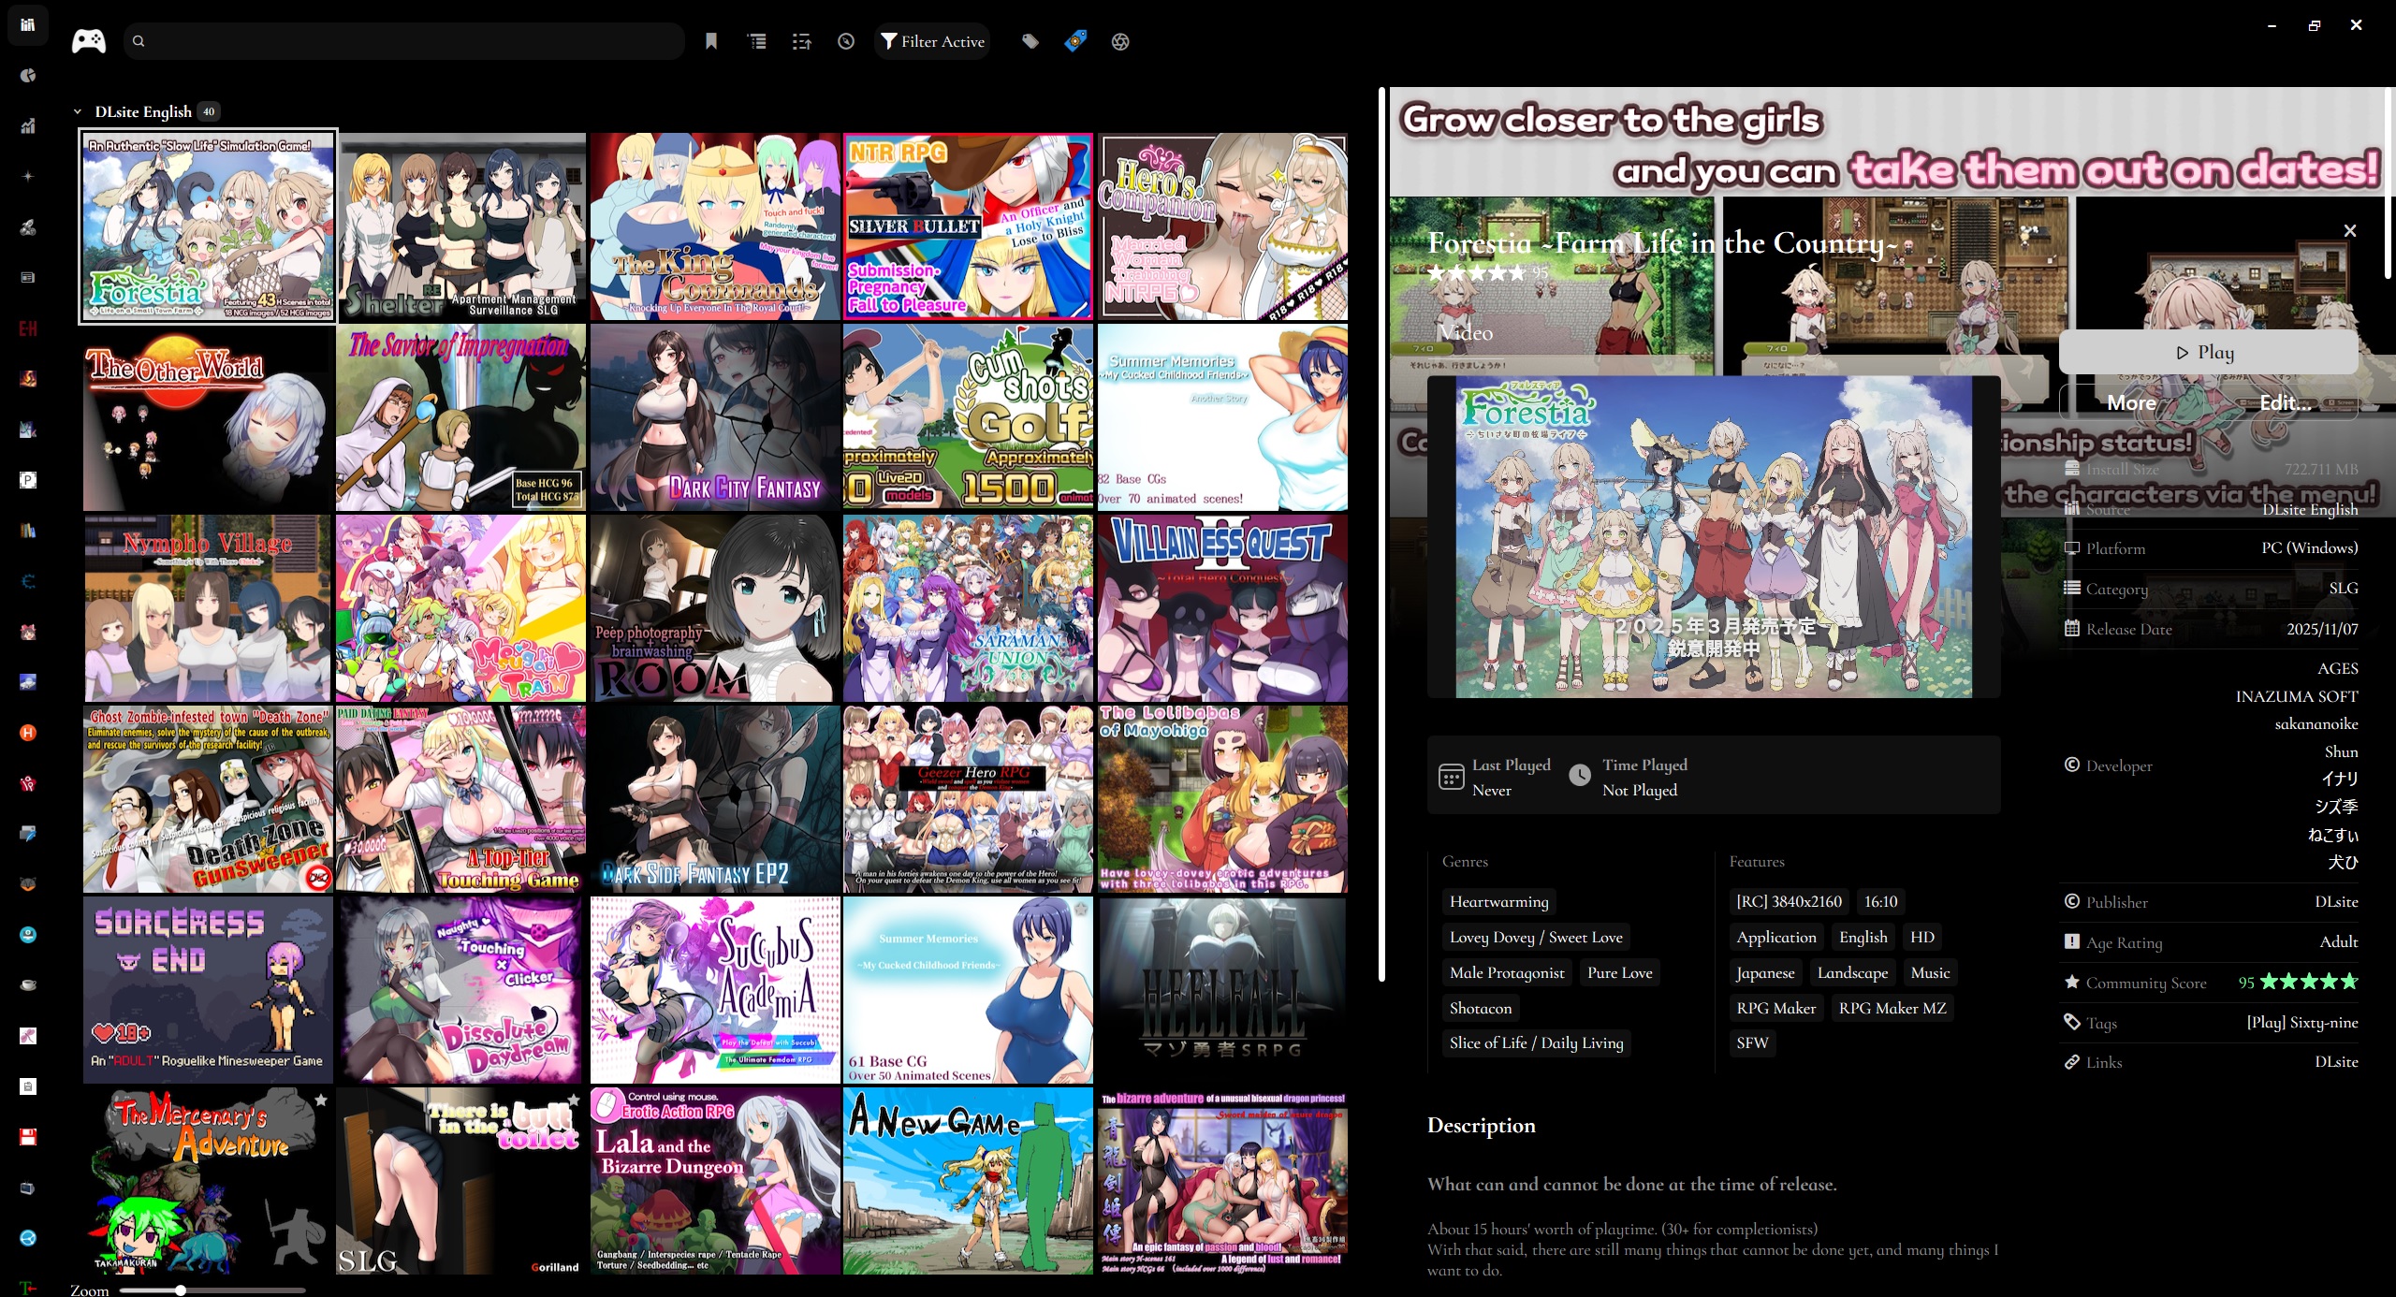Open the DLsite link under Links
Viewport: 2396px width, 1297px height.
point(2335,1061)
